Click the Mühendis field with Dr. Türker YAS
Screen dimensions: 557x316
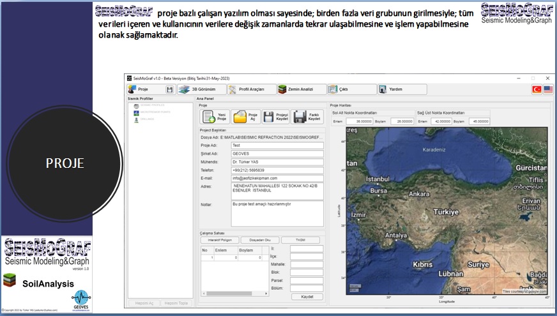pyautogui.click(x=277, y=162)
